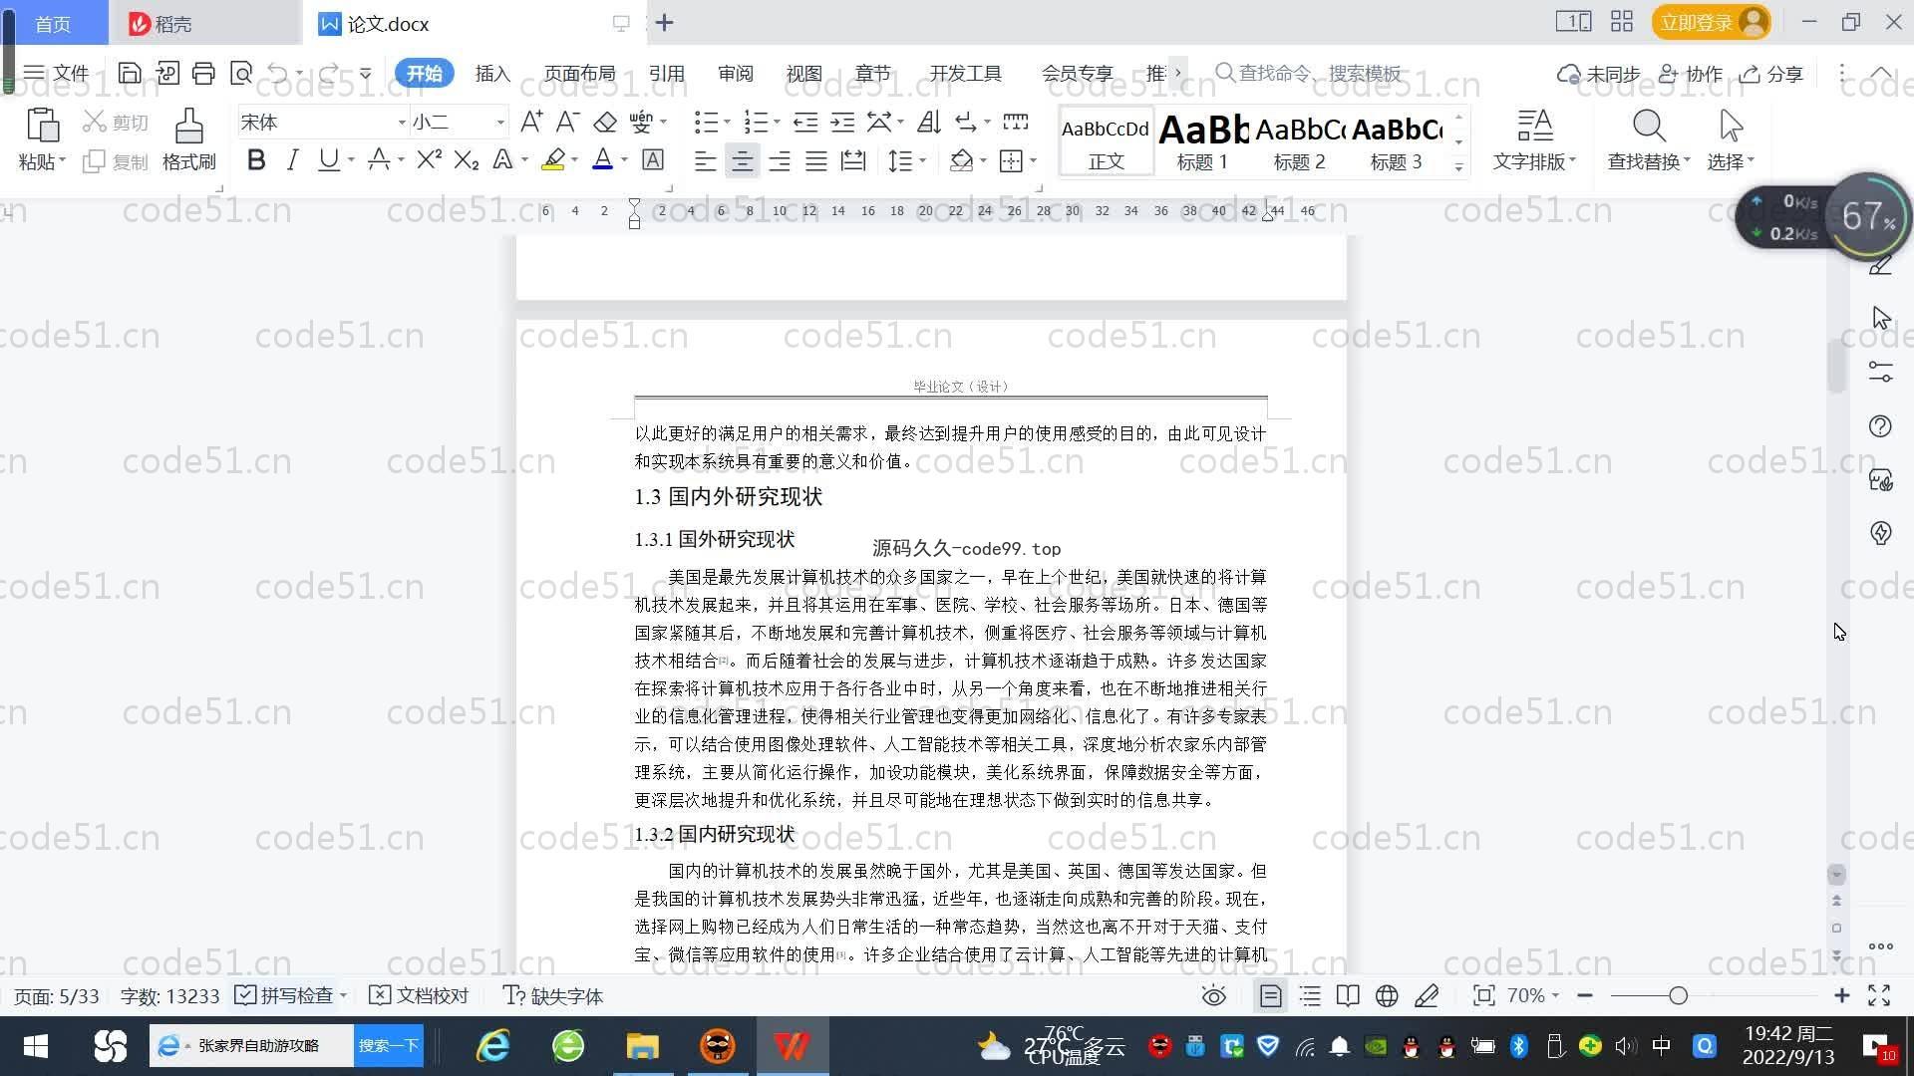Click the Save icon in quick toolbar
Screen dimensions: 1914x1076
130,73
